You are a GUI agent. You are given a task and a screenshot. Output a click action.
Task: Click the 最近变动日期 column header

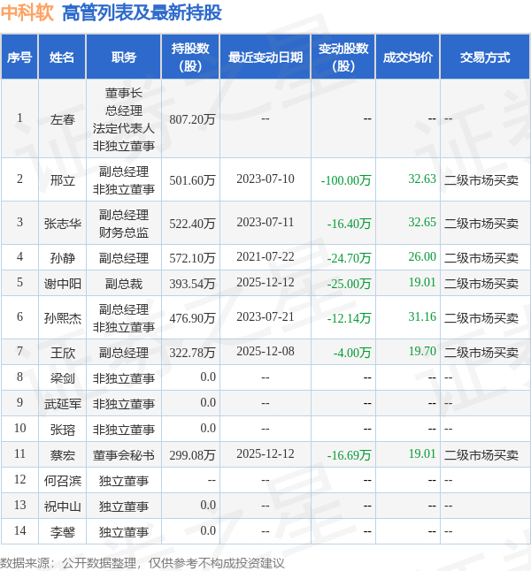(265, 57)
